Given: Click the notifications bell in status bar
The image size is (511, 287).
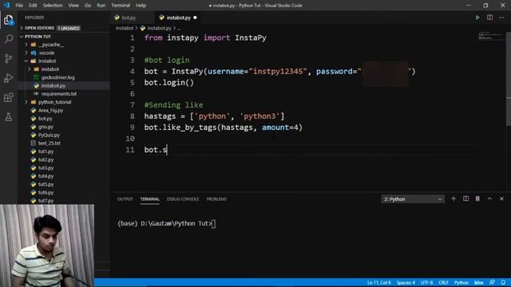Looking at the screenshot, I should [x=504, y=282].
